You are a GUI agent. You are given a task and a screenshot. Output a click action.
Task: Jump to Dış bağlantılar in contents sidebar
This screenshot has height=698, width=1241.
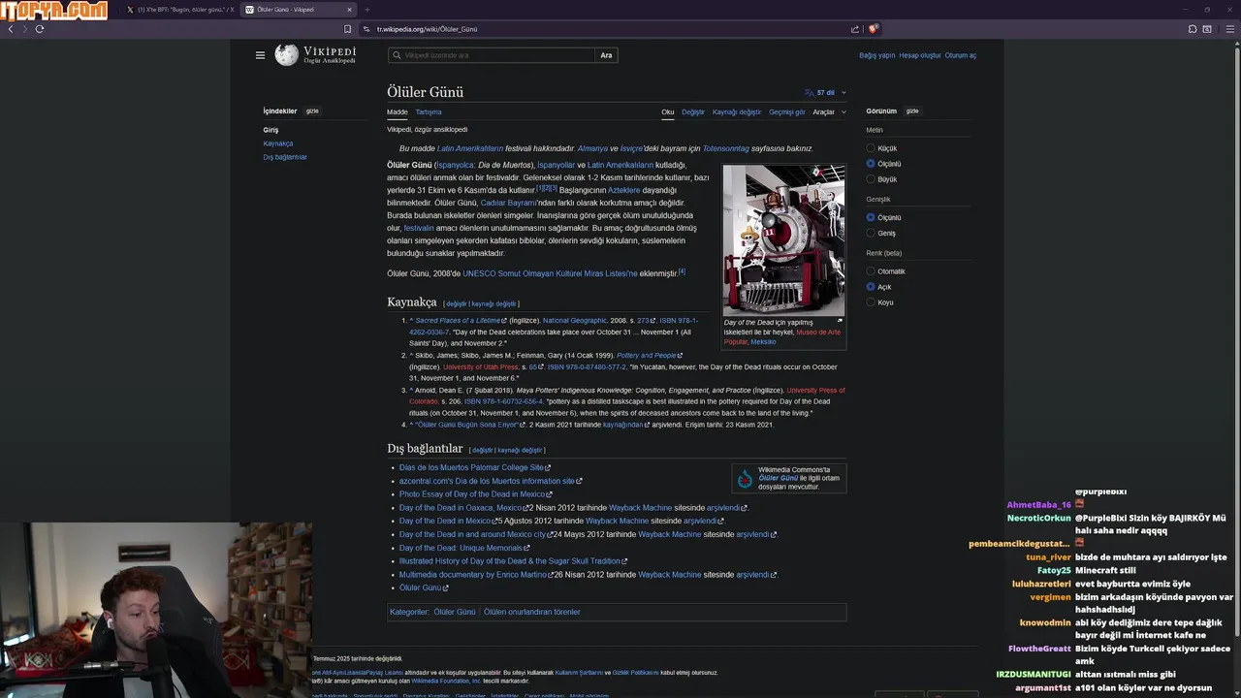click(x=285, y=157)
